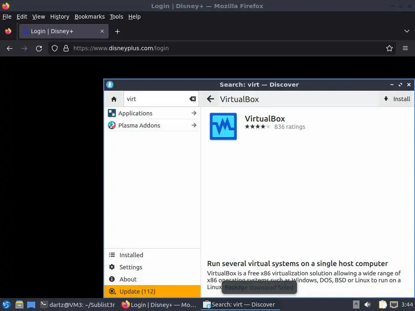This screenshot has width=415, height=311.
Task: Click the Firefox View icon left of tabs
Action: click(8, 31)
